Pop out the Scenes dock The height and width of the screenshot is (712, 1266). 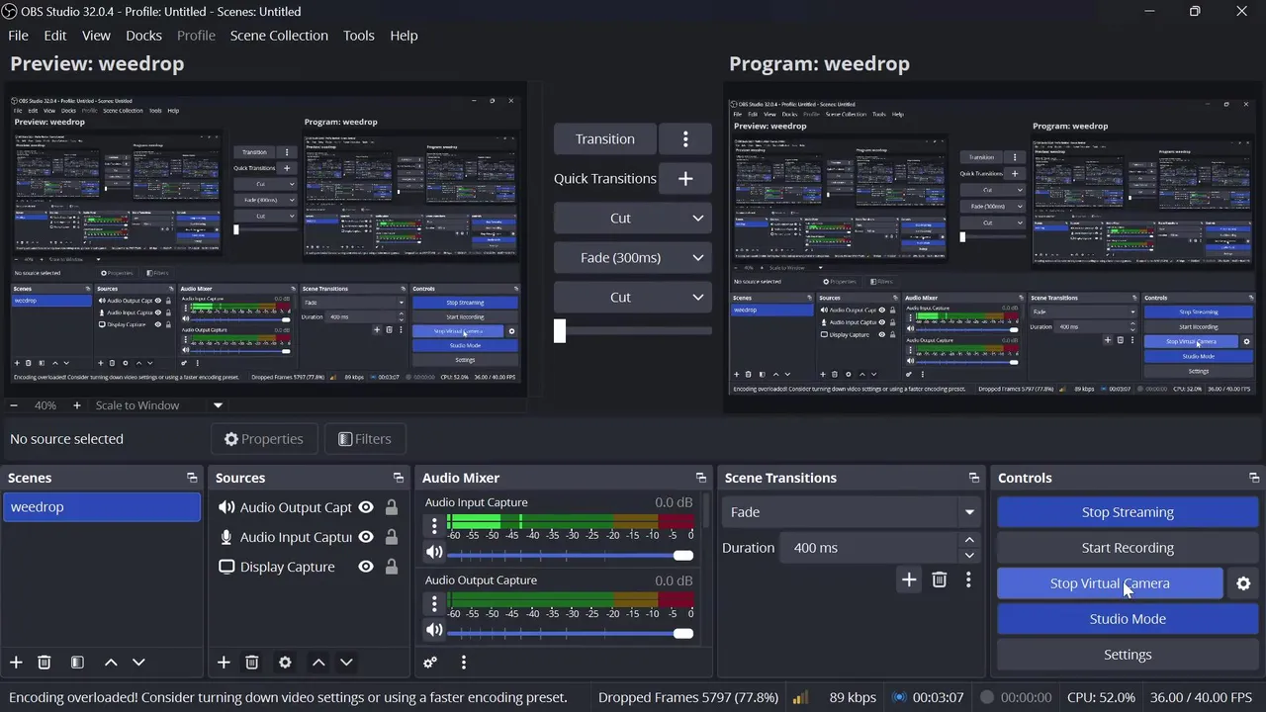192,478
